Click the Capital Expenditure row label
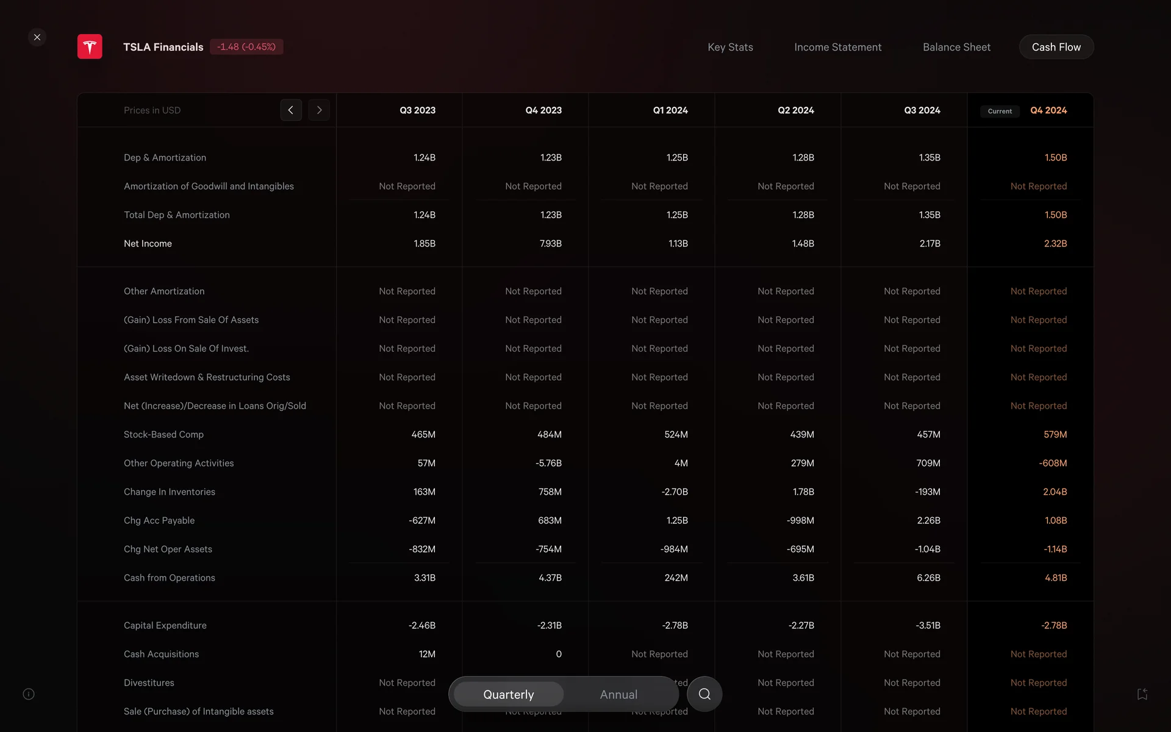Viewport: 1171px width, 732px height. pos(165,625)
